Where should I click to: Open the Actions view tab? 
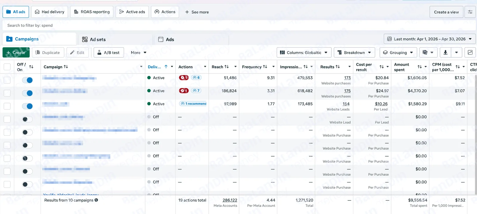(x=165, y=12)
